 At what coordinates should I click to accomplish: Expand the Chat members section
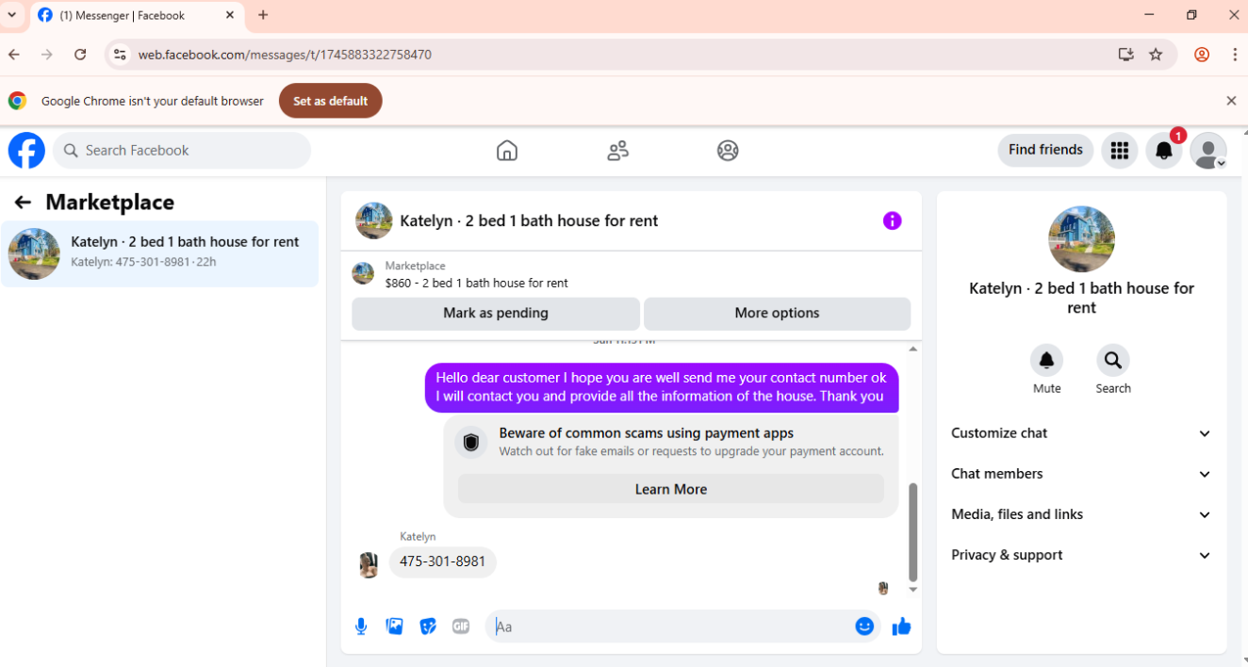point(1081,474)
